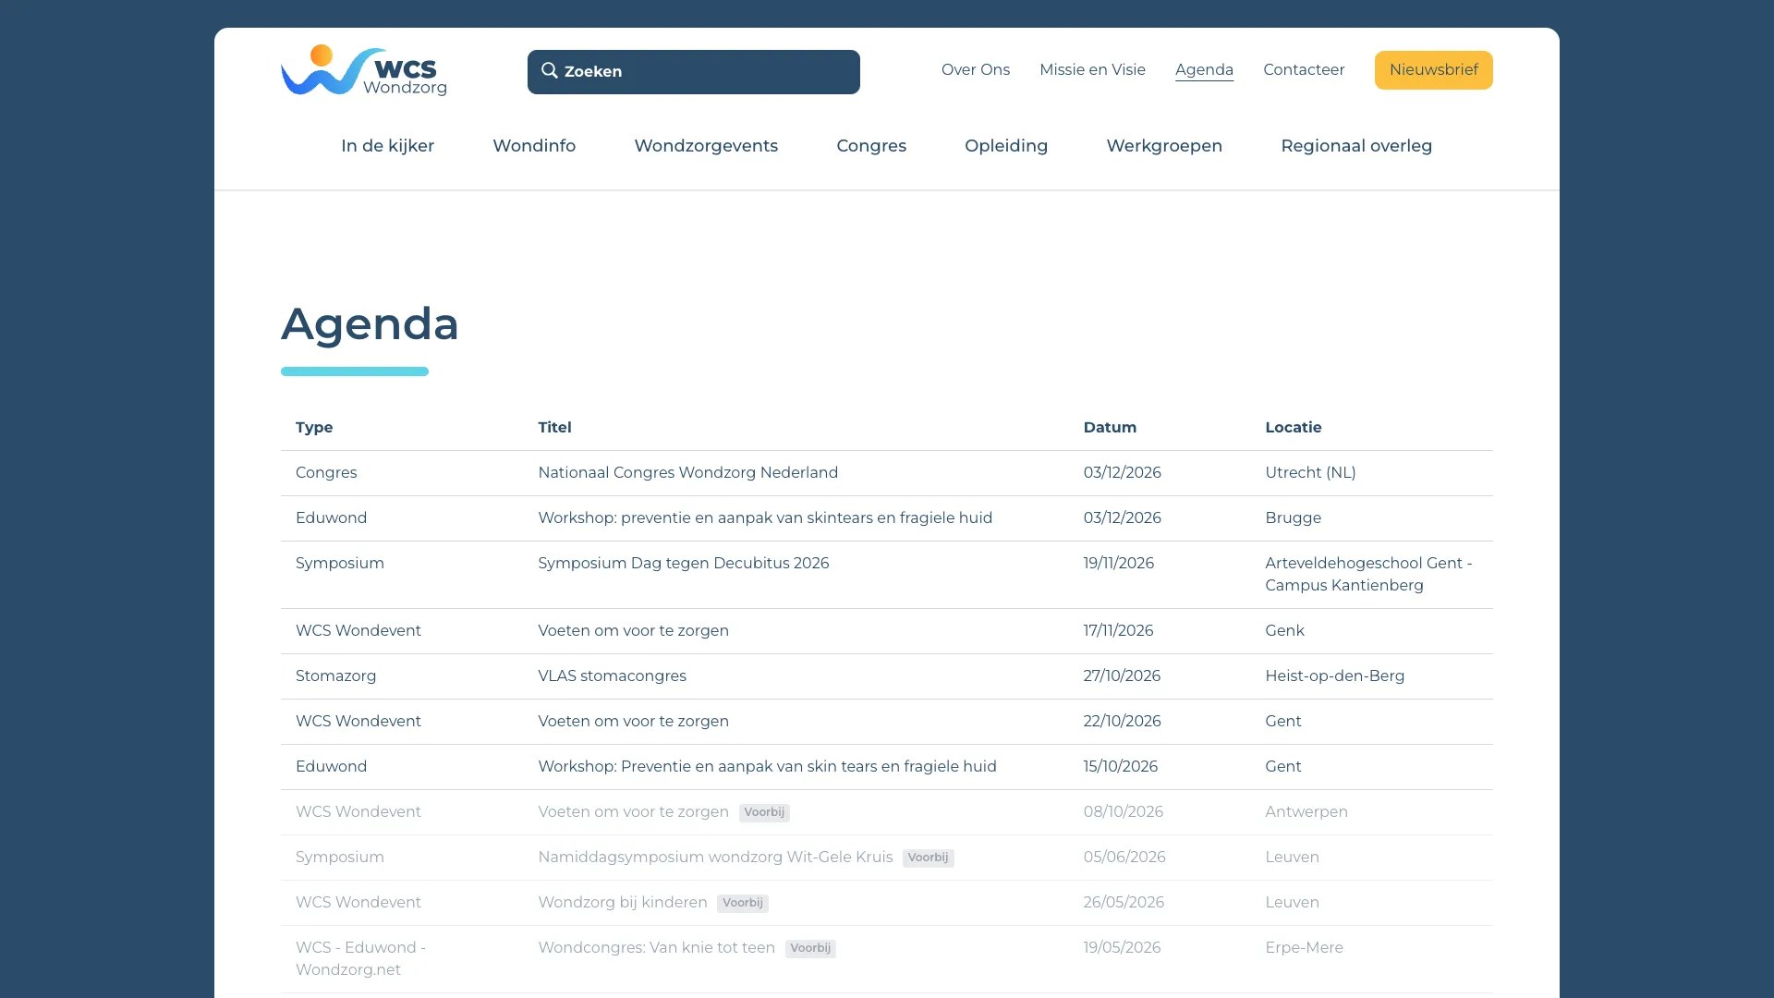1774x998 pixels.
Task: Open Wondzorg bij kinderen event
Action: [x=622, y=903]
